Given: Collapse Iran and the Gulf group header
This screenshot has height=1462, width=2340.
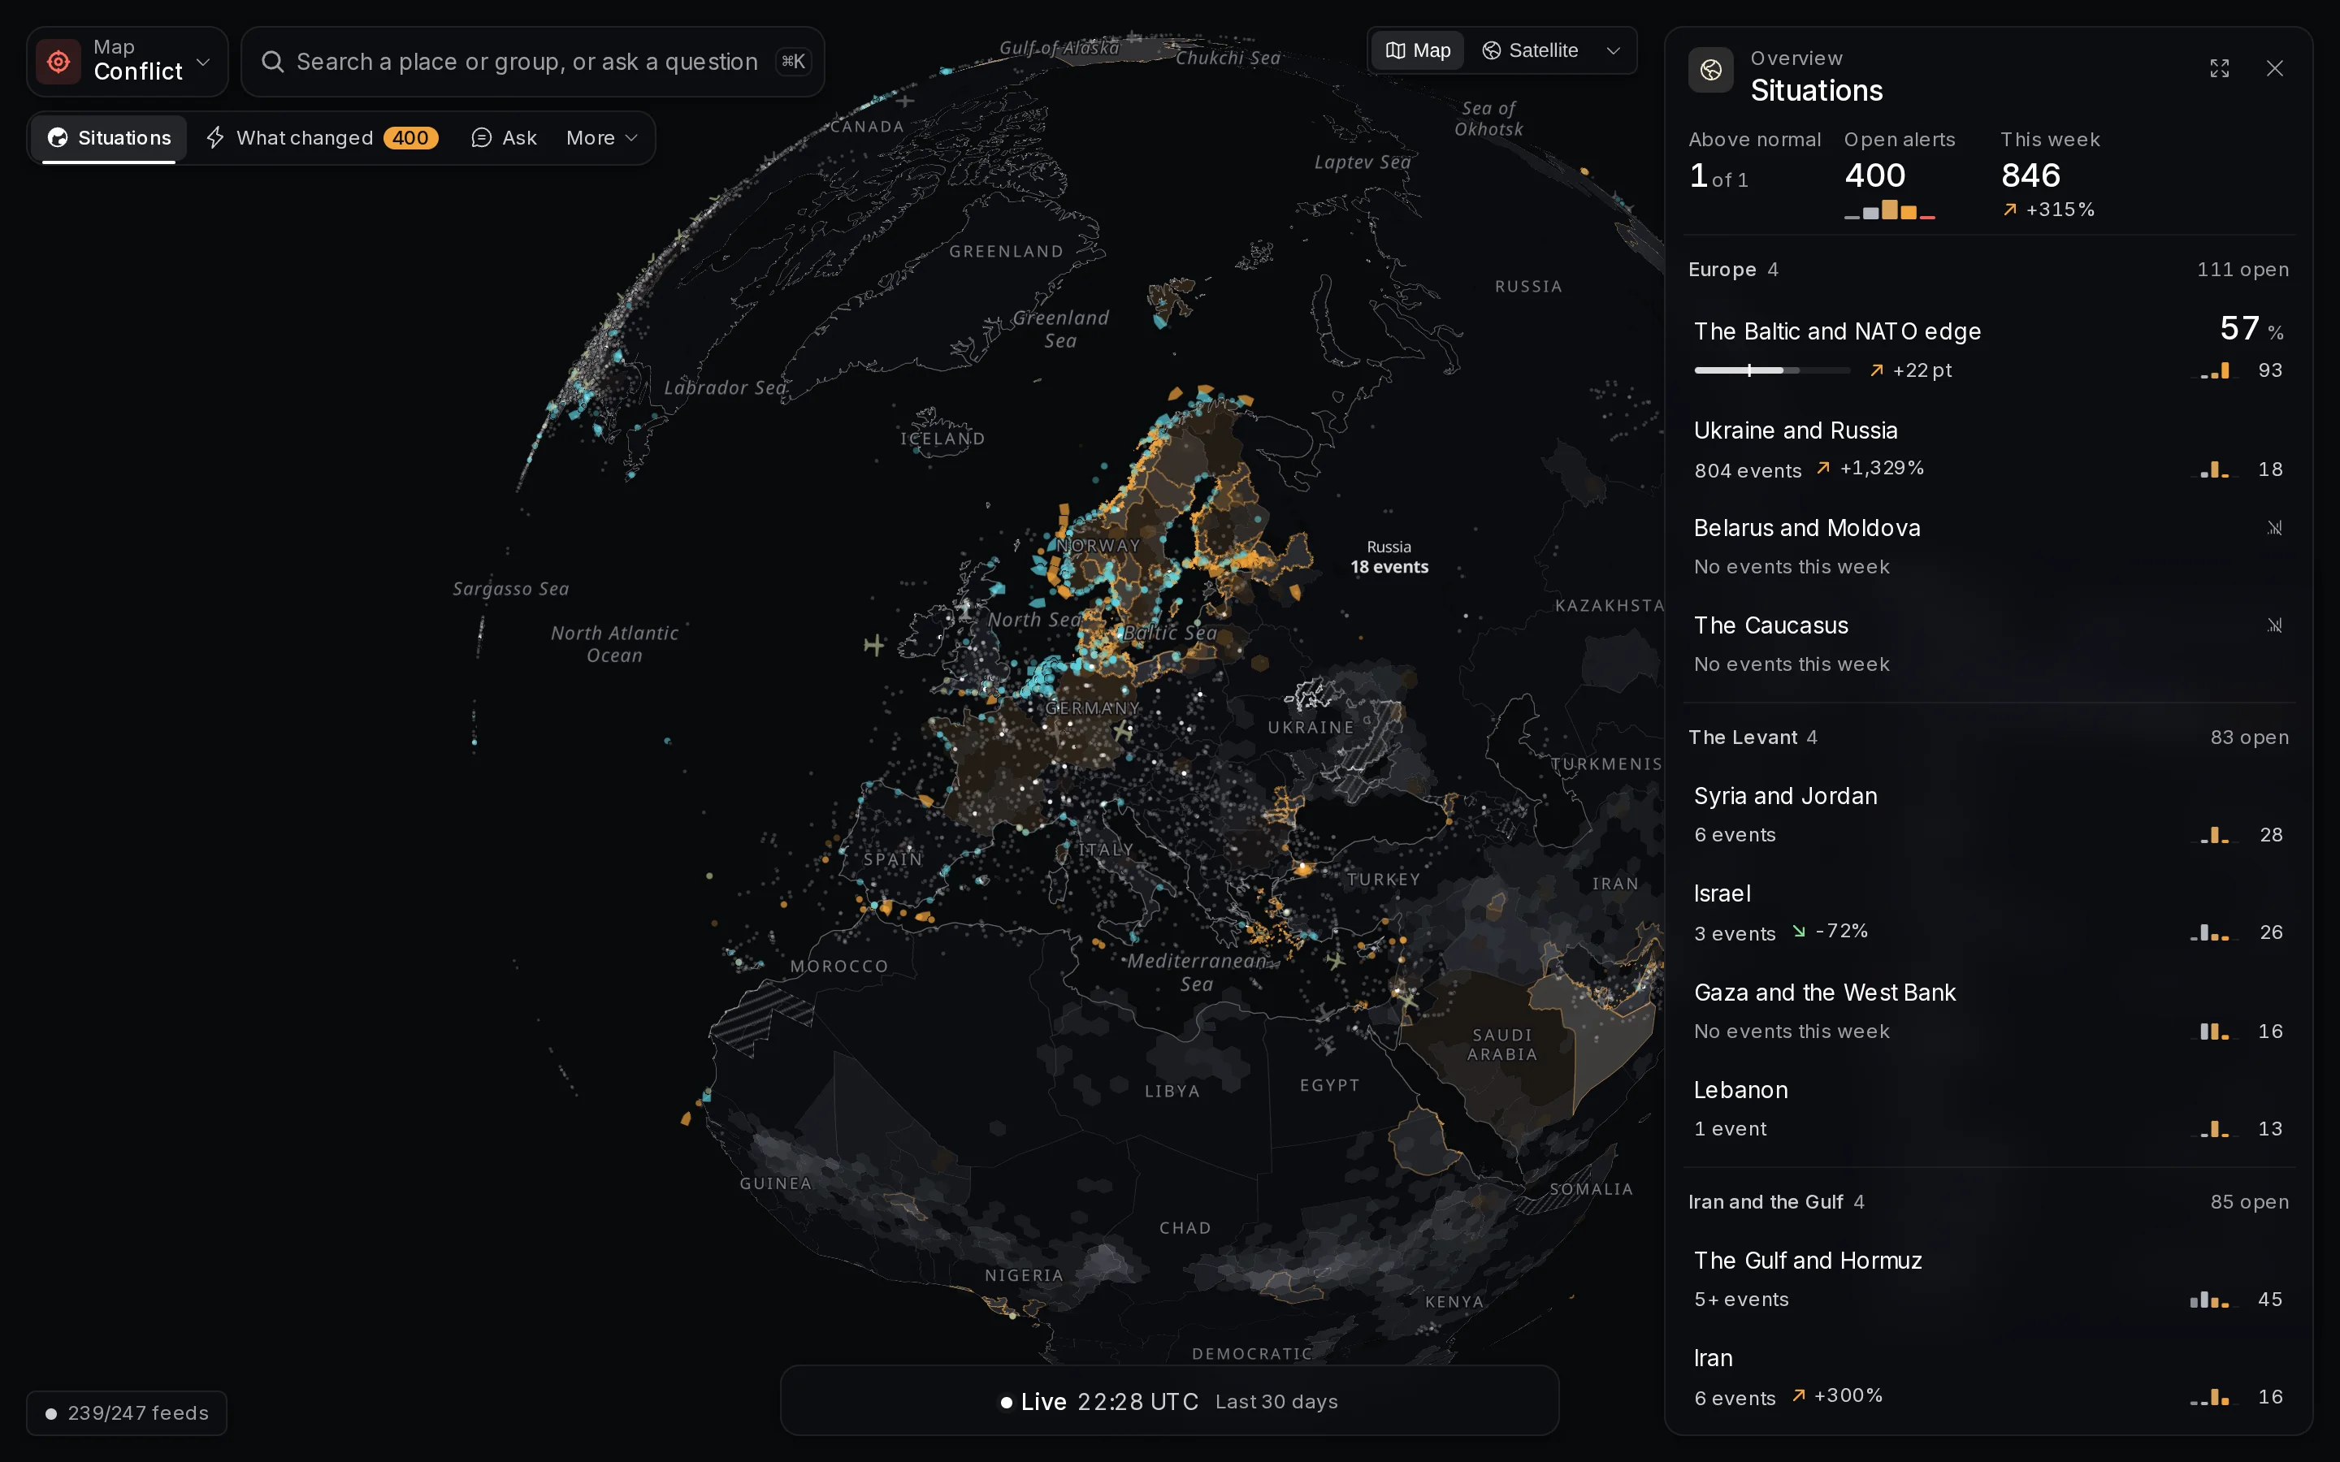Looking at the screenshot, I should coord(1988,1202).
